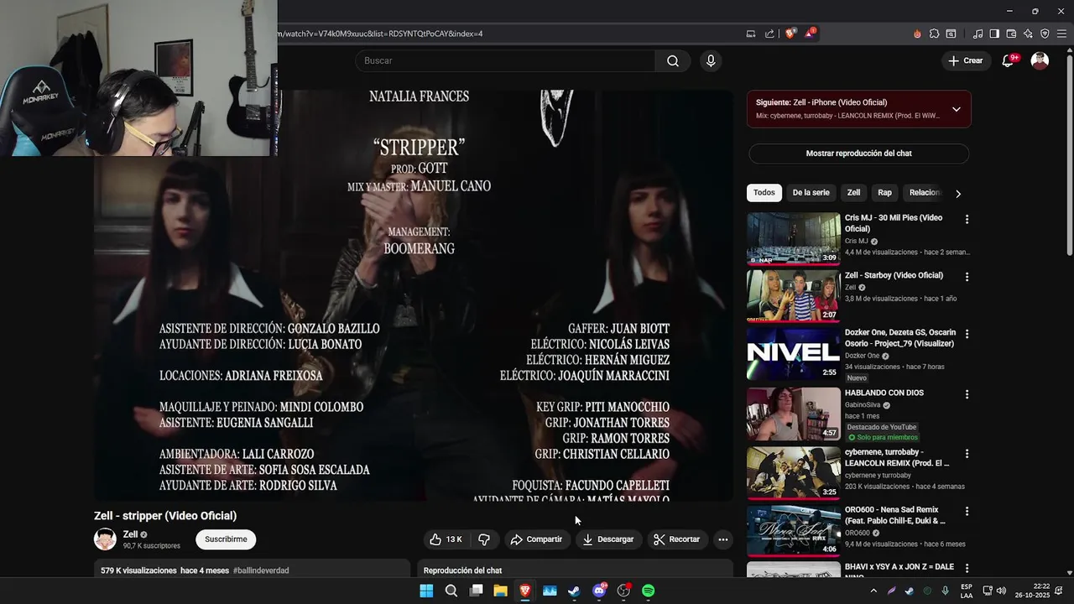Open the Zell channel name link
Image resolution: width=1074 pixels, height=604 pixels.
click(130, 534)
